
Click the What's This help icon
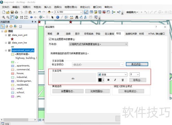[x=119, y=12]
